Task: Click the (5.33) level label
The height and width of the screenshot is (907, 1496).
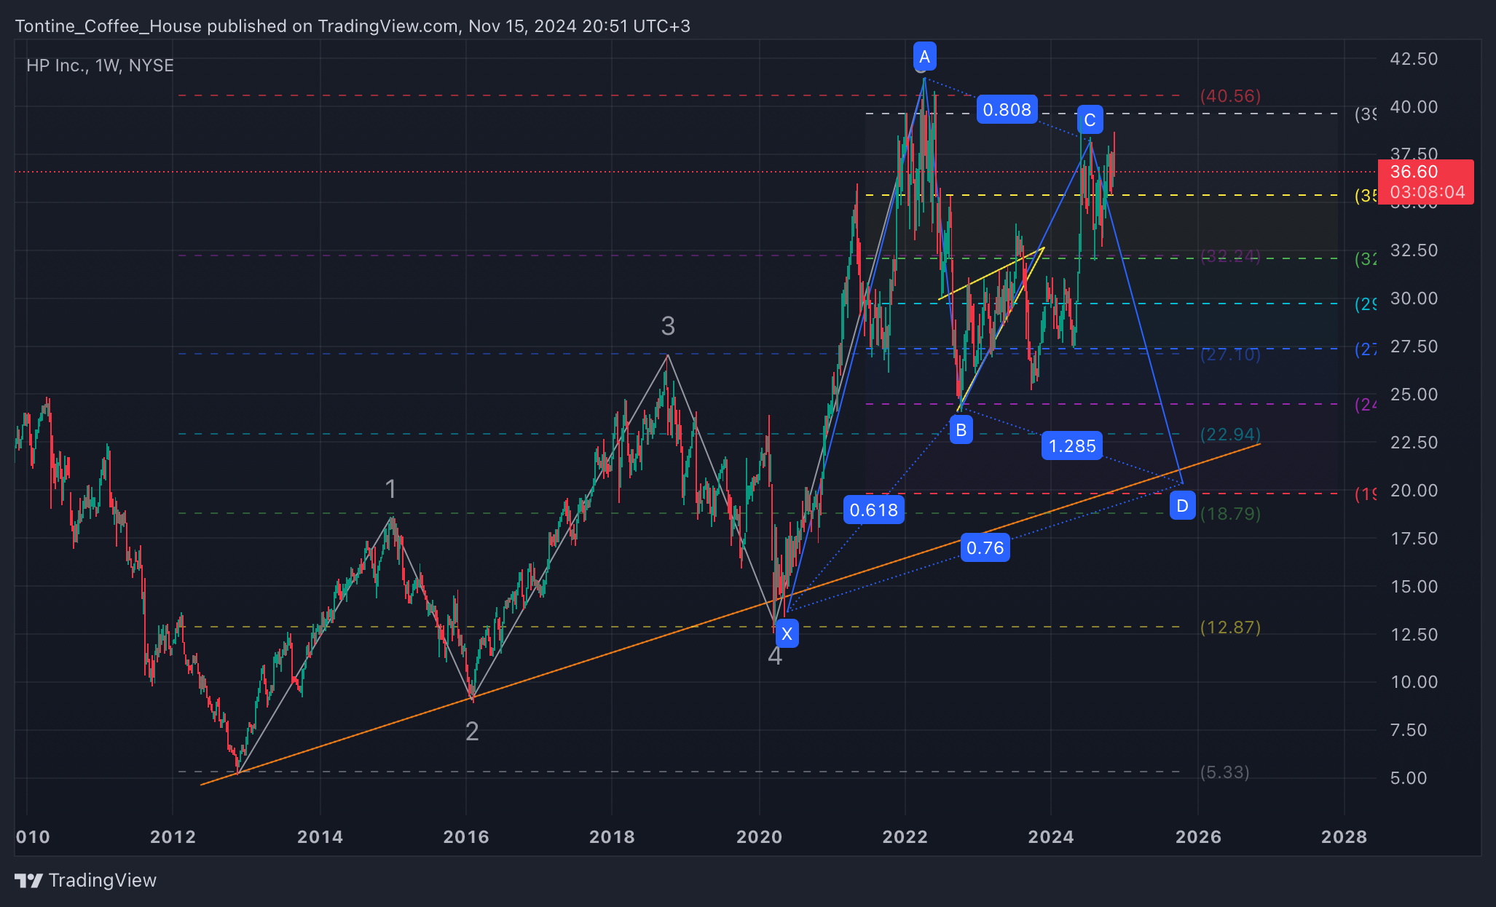Action: coord(1224,772)
